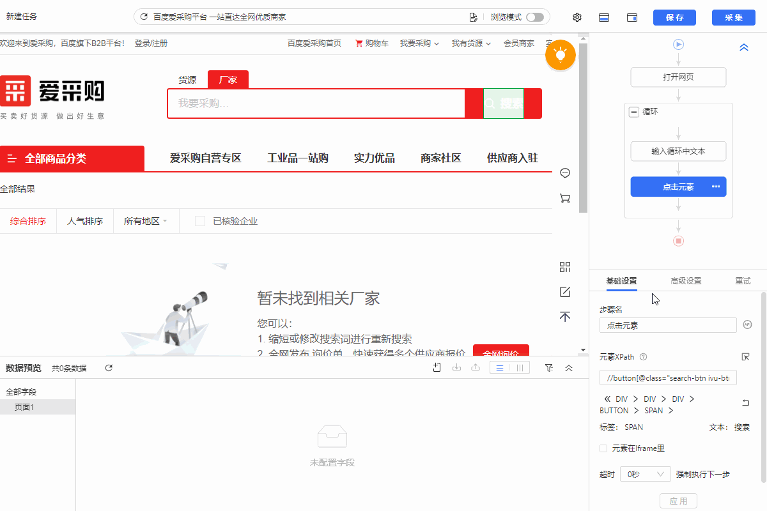Open the 工业品一站购 link

(x=298, y=158)
